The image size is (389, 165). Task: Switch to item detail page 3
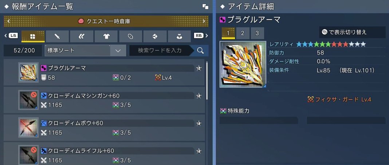point(257,33)
